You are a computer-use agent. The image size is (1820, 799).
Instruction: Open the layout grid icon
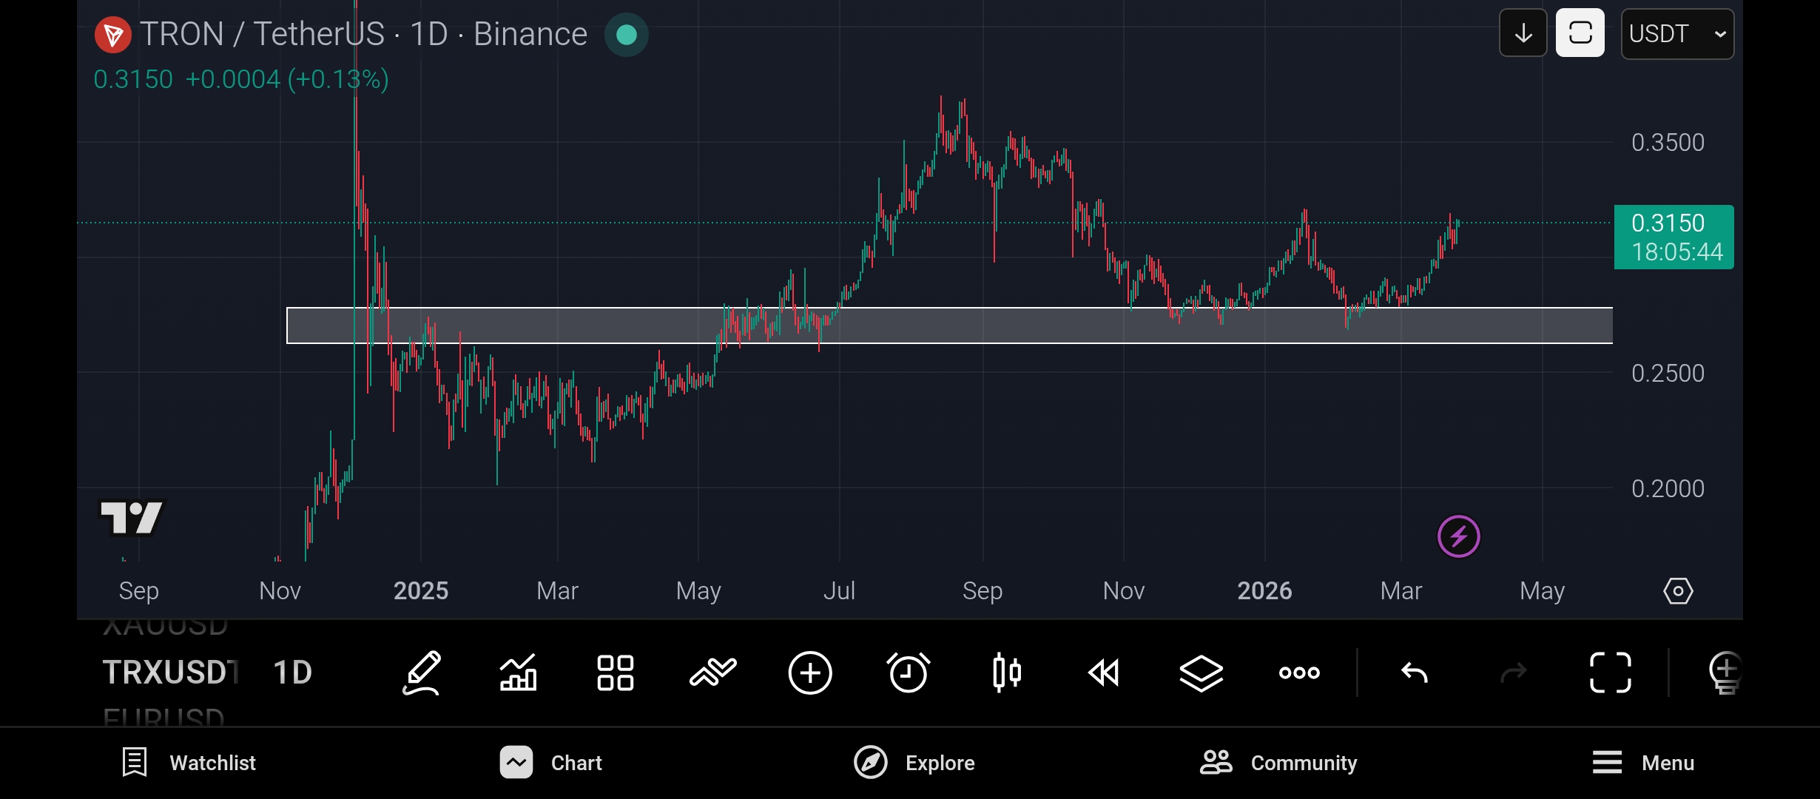[x=616, y=672]
